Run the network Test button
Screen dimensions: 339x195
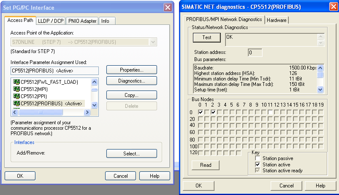(207, 37)
